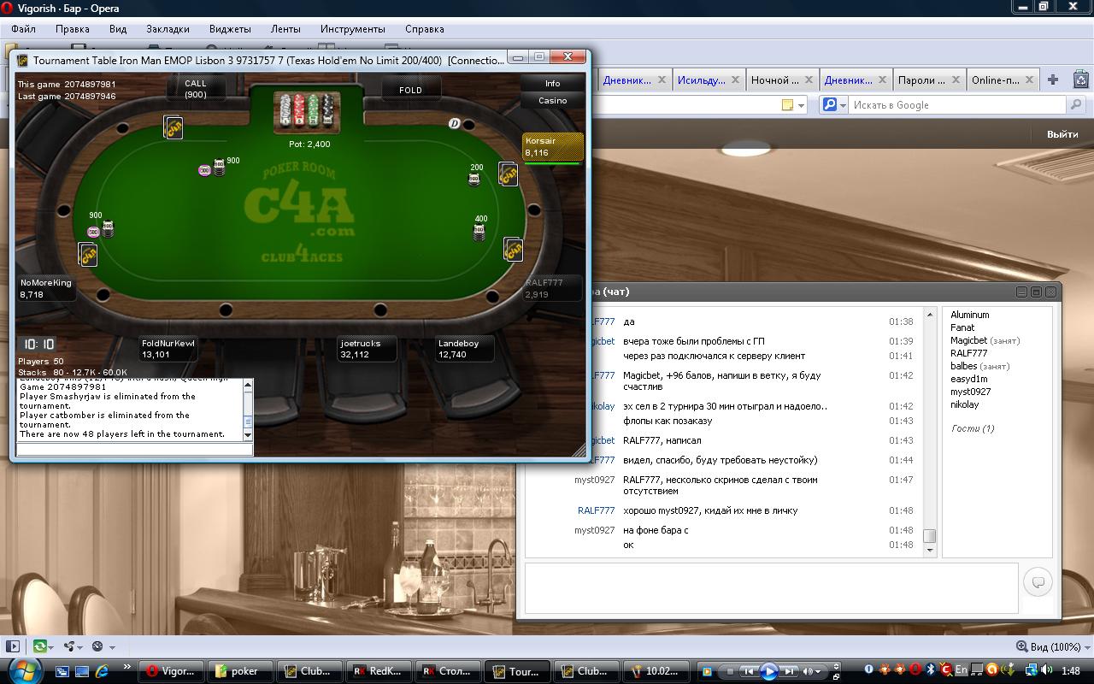Toggle Opera panel sidebar icon in status bar
The width and height of the screenshot is (1094, 684).
(x=12, y=646)
